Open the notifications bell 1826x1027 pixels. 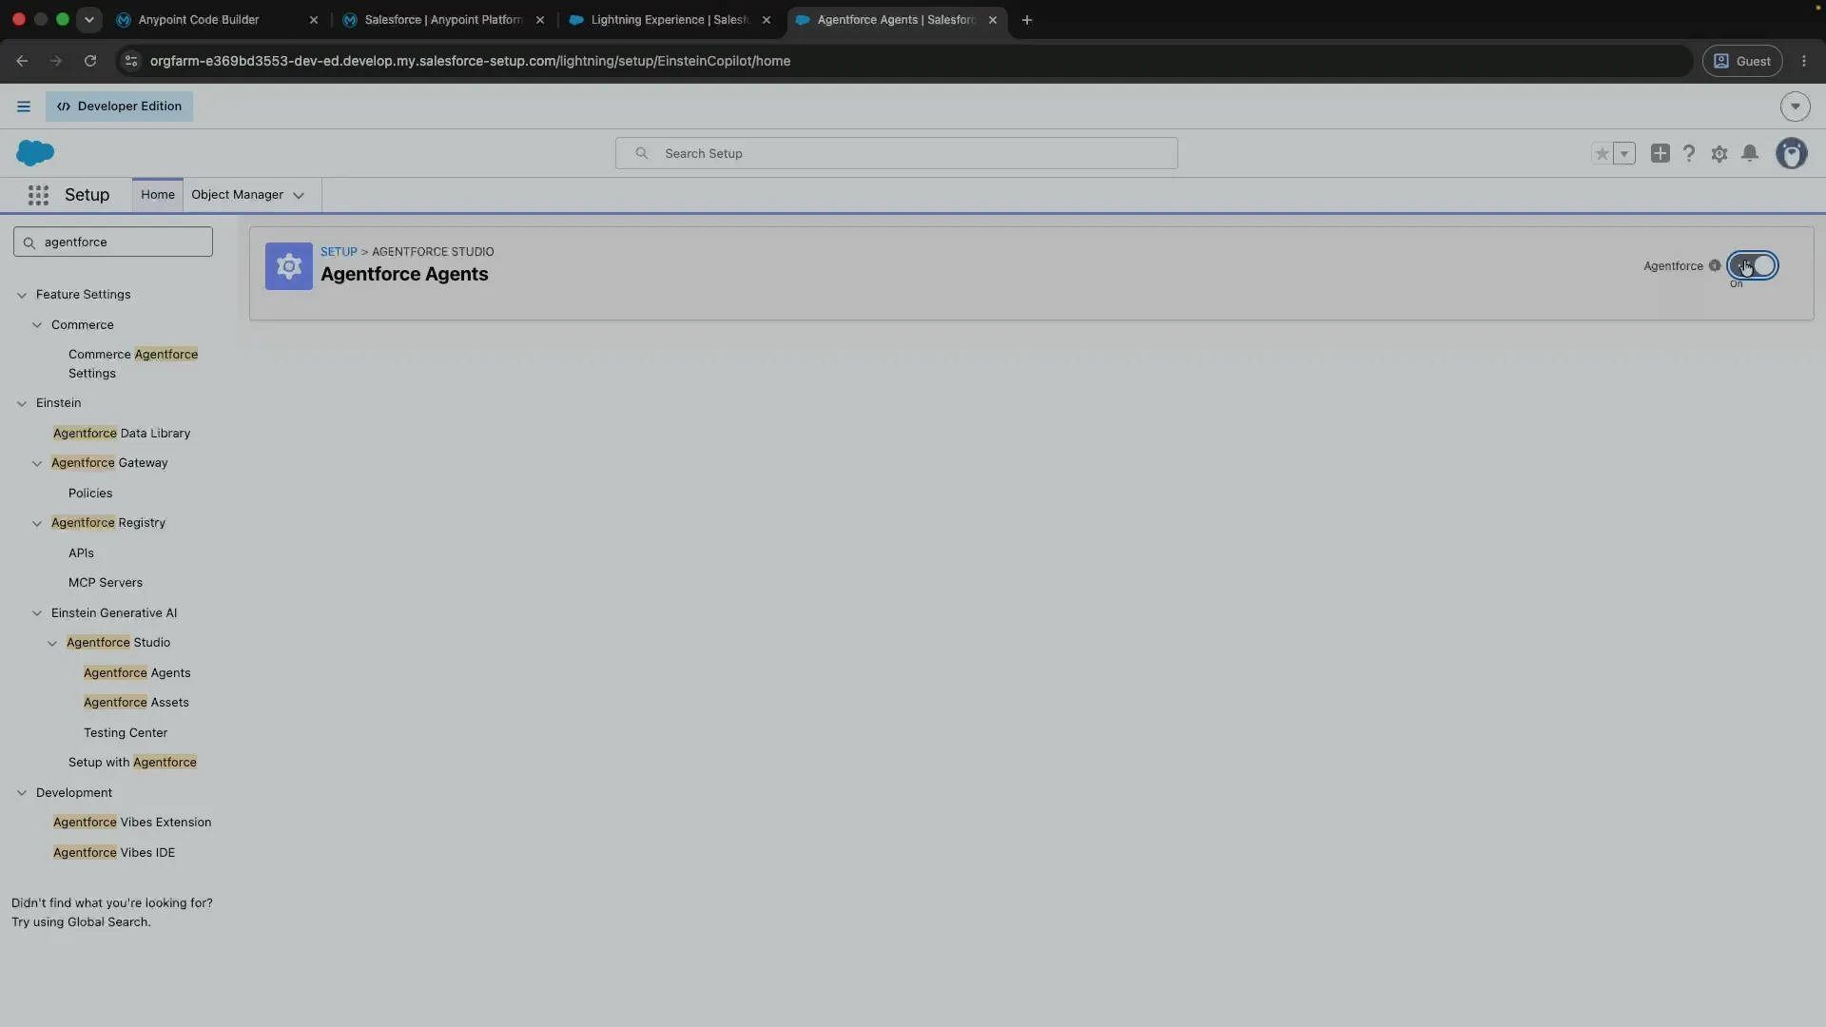click(x=1750, y=153)
